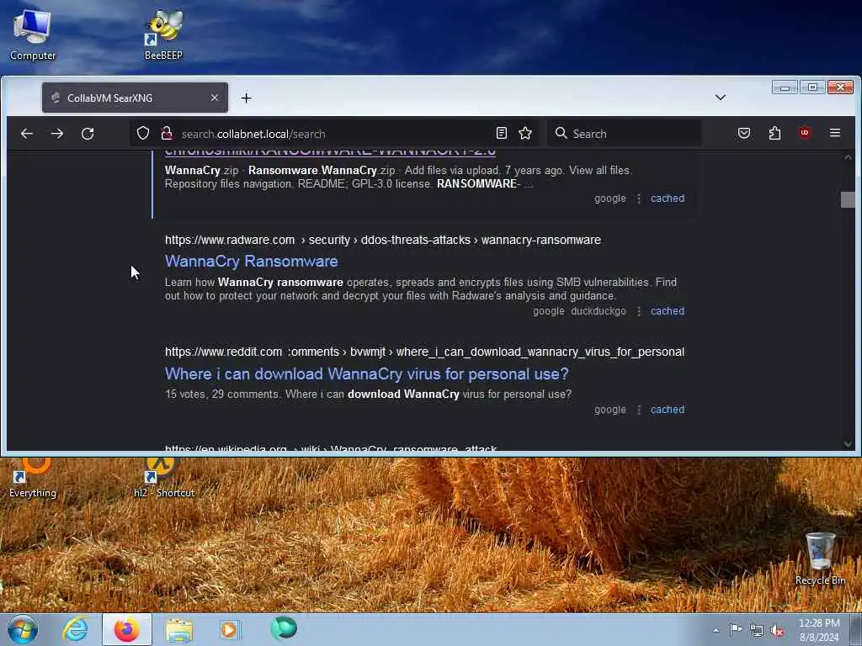Select the BeeBEEP desktop shortcut
The height and width of the screenshot is (646, 862).
(164, 34)
